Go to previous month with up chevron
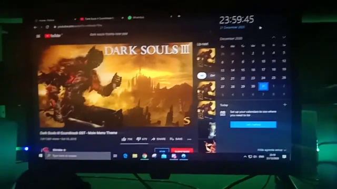The height and width of the screenshot is (189, 337). point(274,37)
